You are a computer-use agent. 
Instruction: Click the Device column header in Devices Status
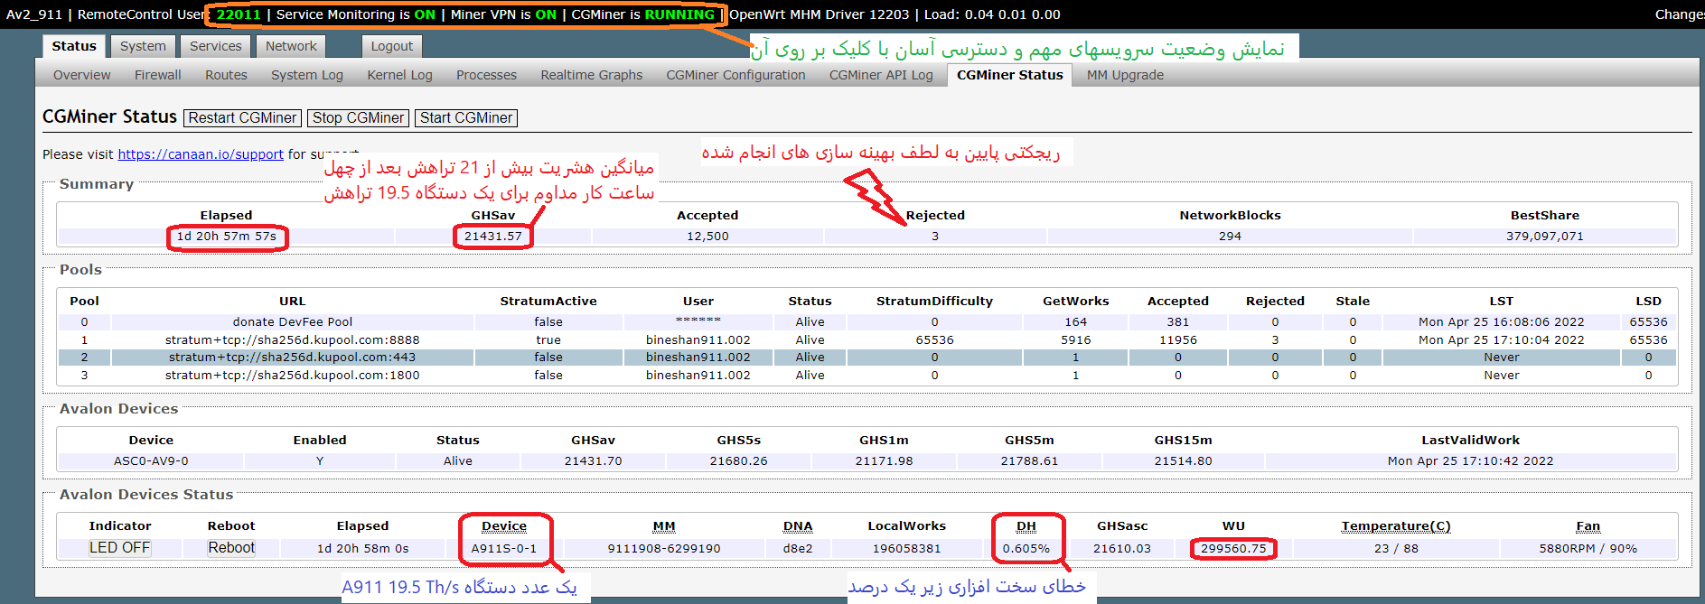click(504, 526)
